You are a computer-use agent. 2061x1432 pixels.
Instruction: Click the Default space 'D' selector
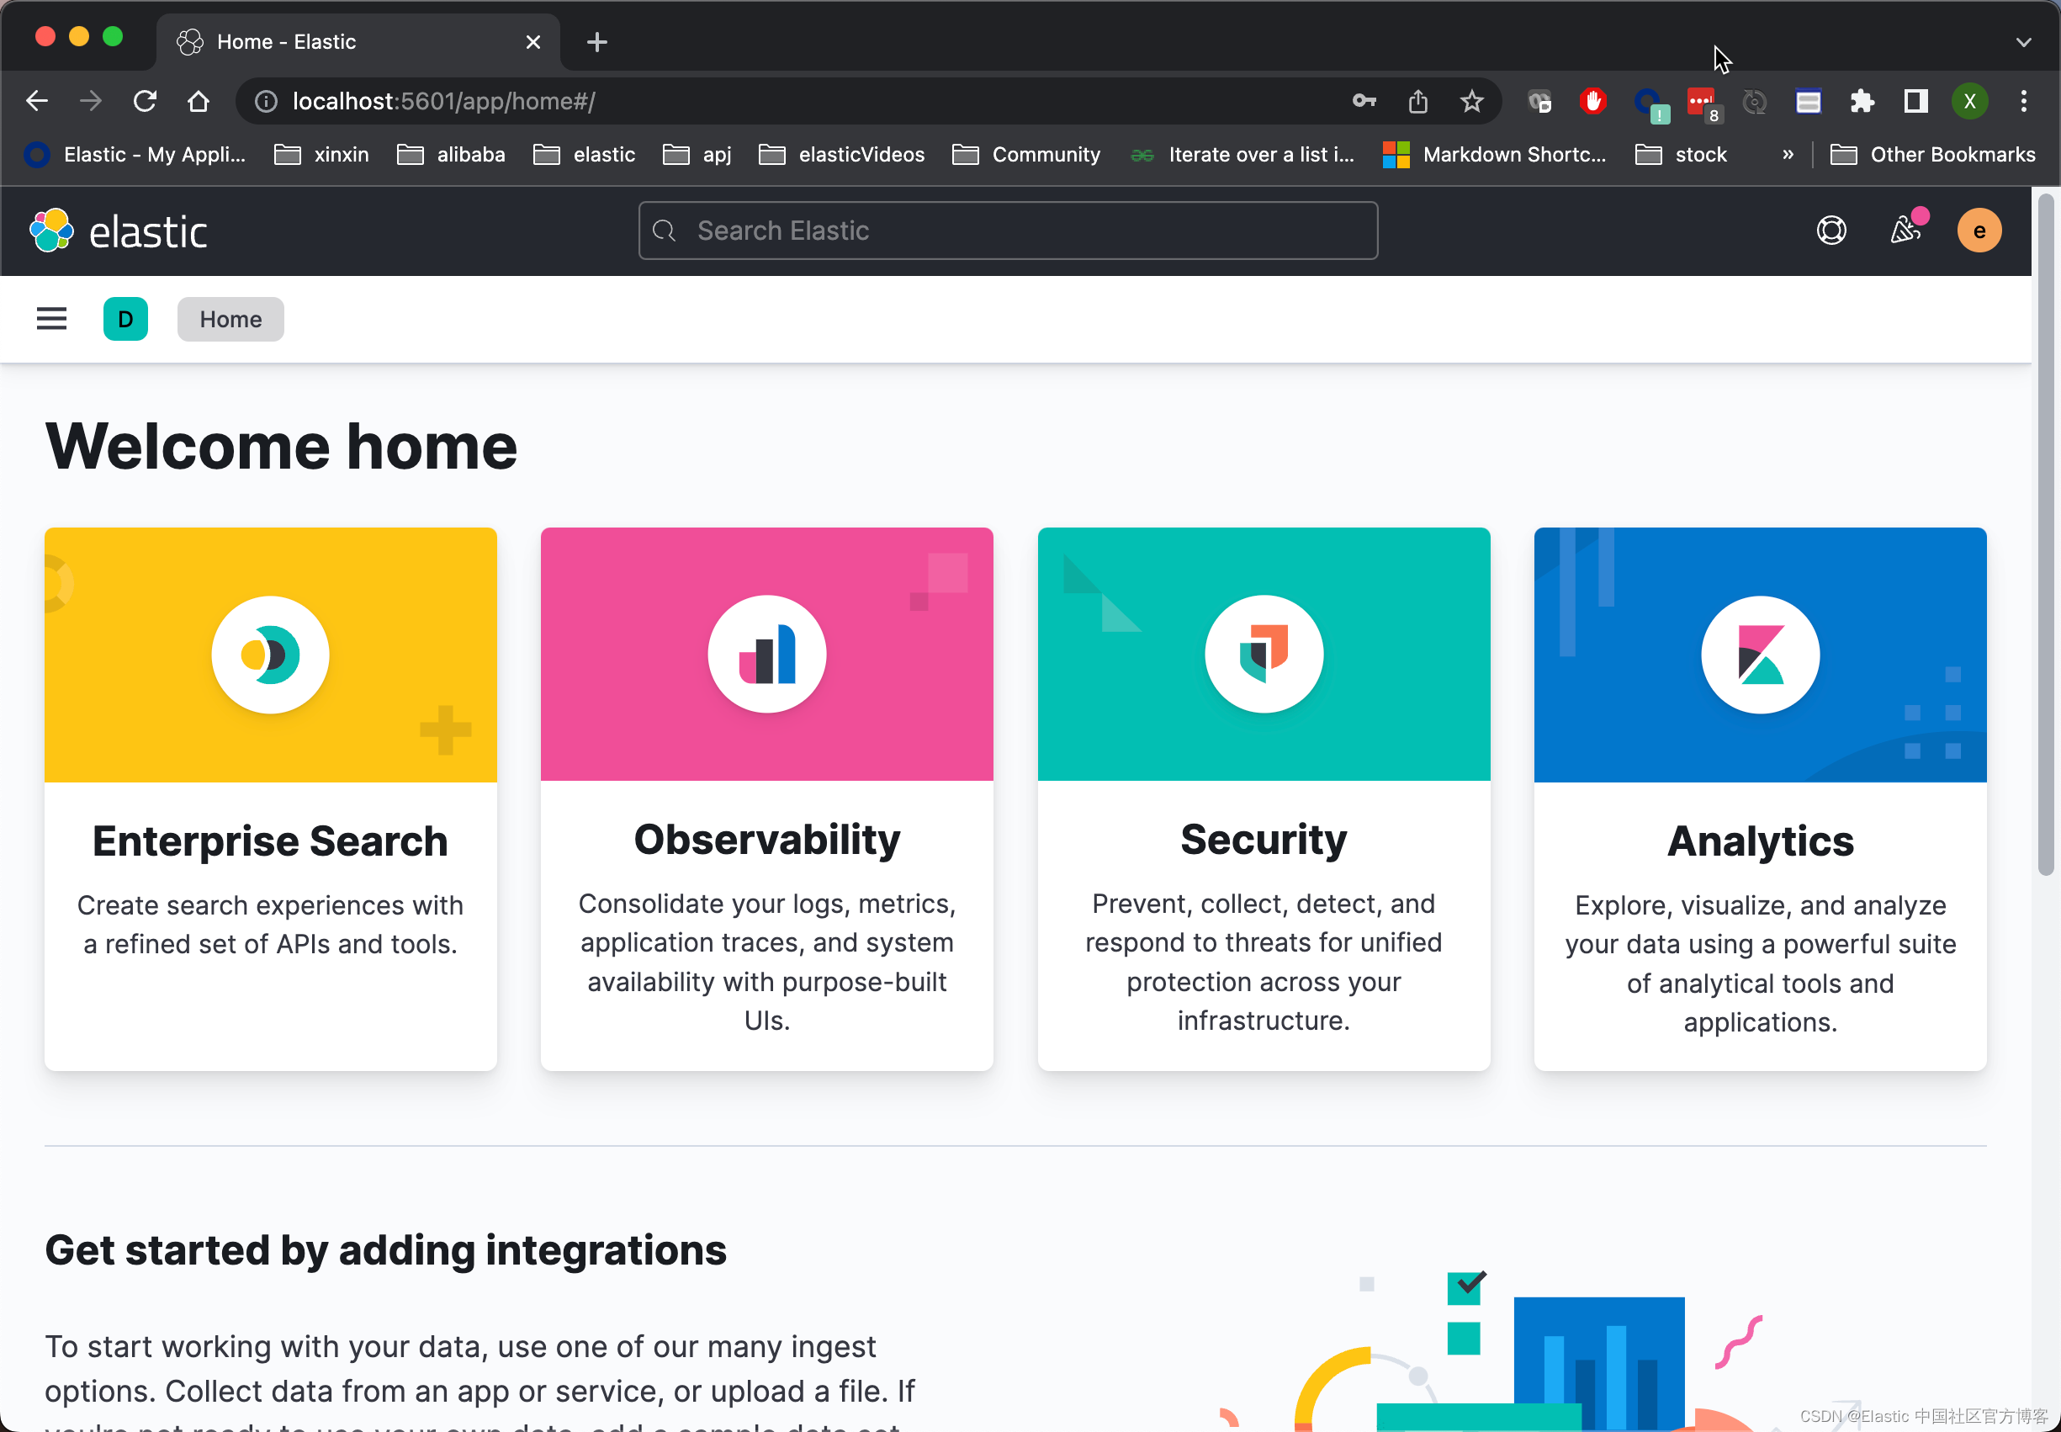pyautogui.click(x=125, y=320)
